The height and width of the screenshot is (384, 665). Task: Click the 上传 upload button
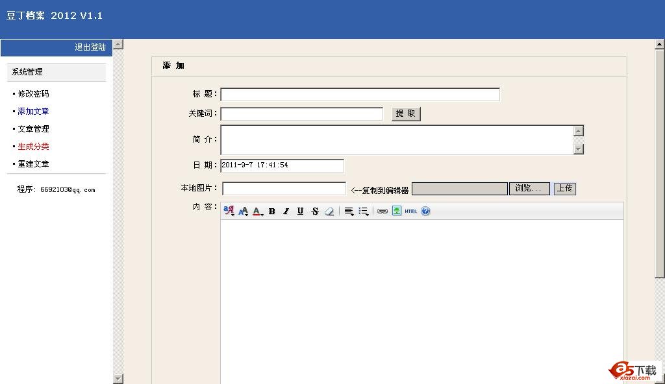pyautogui.click(x=564, y=188)
